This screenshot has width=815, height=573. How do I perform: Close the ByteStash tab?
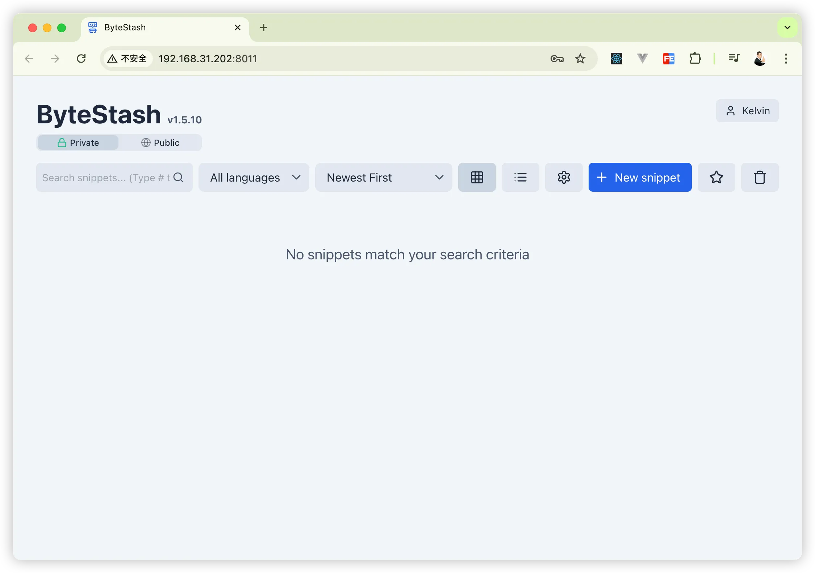238,27
